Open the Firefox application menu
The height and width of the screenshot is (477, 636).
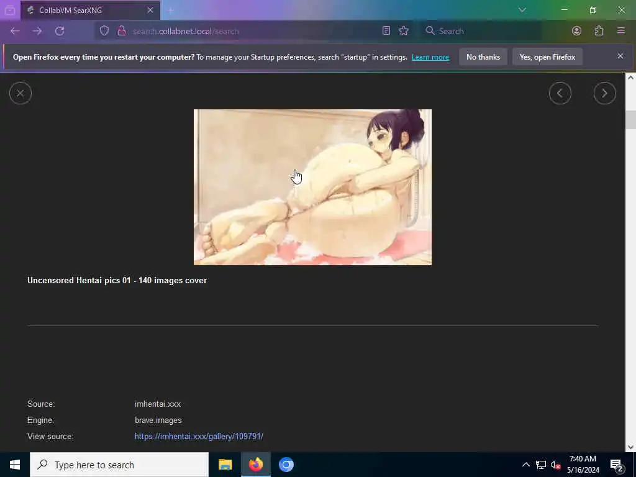[621, 31]
